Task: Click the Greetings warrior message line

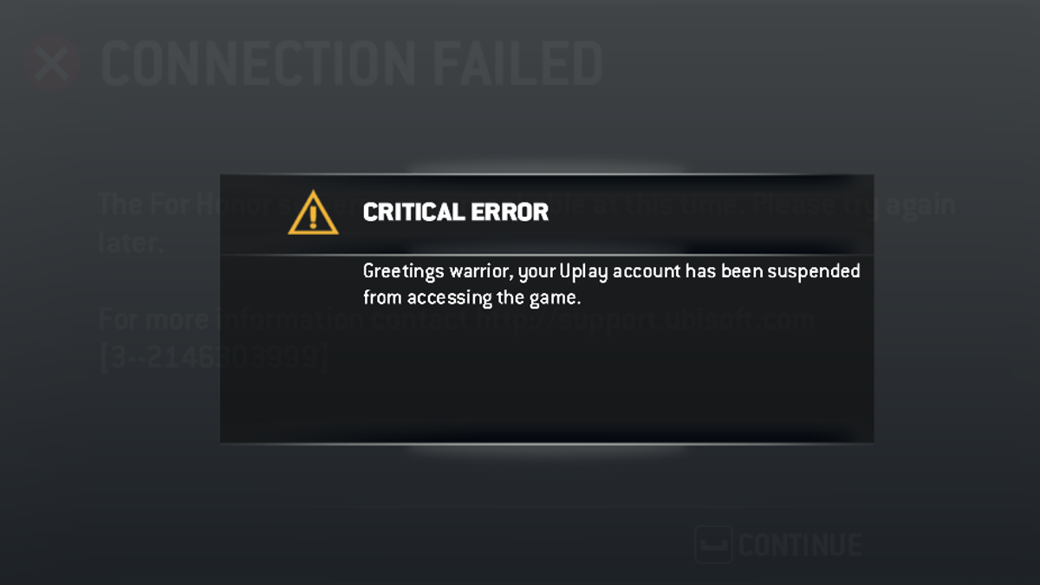Action: click(x=611, y=272)
